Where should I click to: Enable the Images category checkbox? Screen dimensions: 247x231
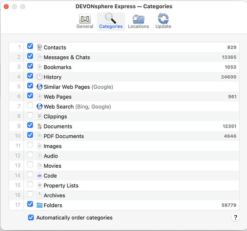coord(30,145)
